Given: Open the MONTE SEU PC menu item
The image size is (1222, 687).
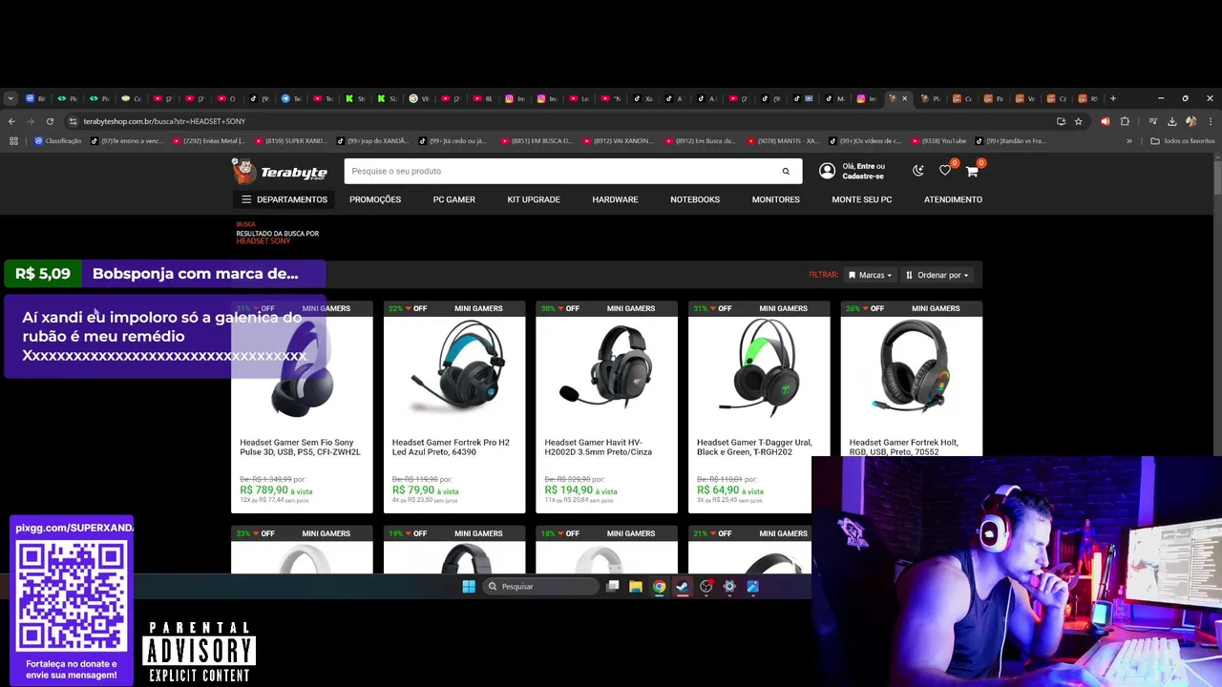Looking at the screenshot, I should (862, 199).
